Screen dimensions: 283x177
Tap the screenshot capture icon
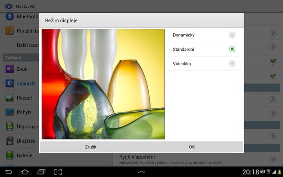click(58, 172)
